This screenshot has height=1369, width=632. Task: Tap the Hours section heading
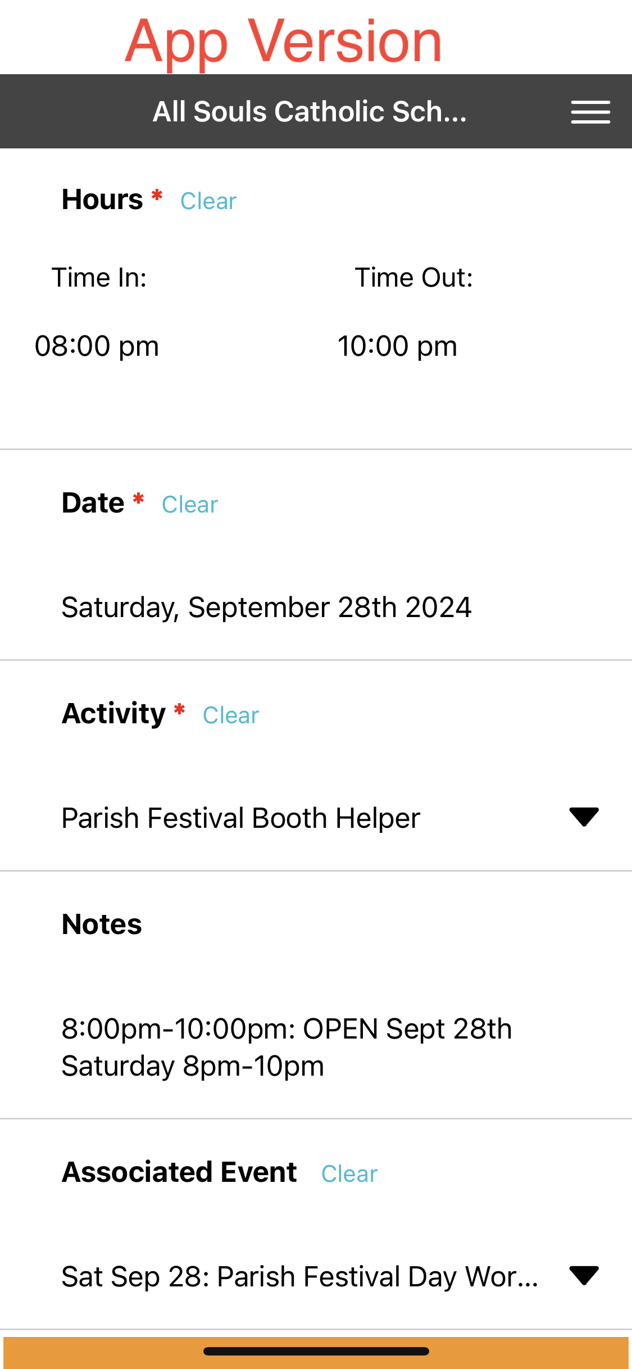tap(102, 200)
